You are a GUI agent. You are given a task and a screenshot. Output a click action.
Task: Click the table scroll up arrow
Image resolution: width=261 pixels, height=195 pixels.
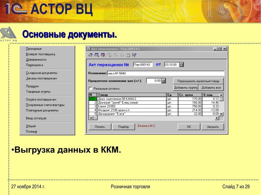[221, 95]
